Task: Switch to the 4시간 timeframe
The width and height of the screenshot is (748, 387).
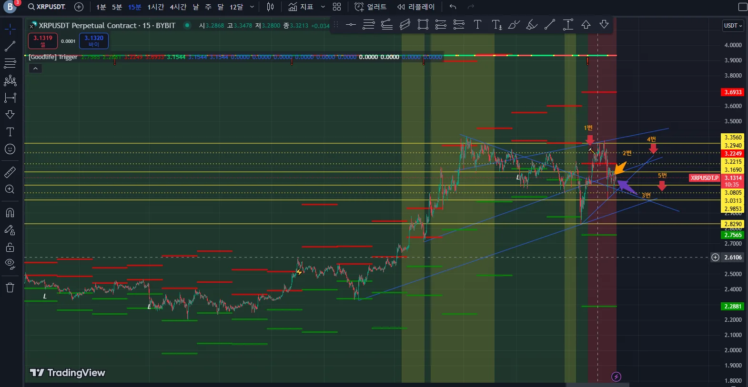Action: (x=178, y=7)
